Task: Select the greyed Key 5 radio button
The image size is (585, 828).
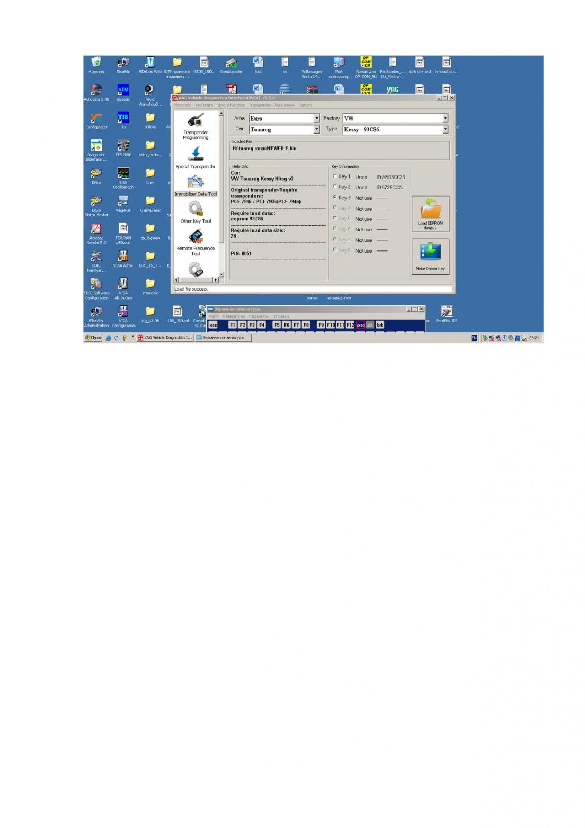Action: tap(335, 218)
